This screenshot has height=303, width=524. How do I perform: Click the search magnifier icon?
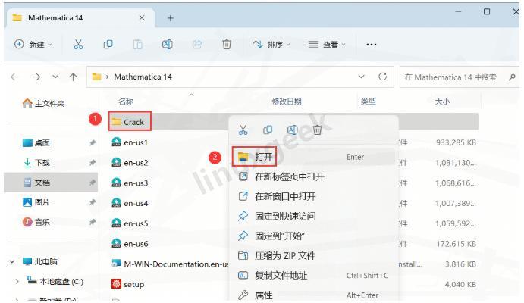pos(512,77)
